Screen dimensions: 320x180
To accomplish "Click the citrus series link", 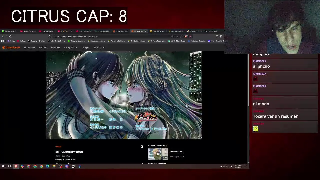I will coord(58,147).
